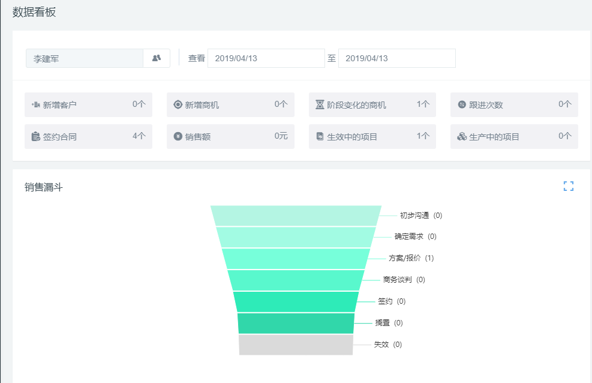Open the 签约合同 4个 stat card
The image size is (592, 383).
pos(88,136)
